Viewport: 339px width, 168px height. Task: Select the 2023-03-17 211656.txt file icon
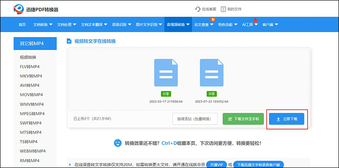click(166, 73)
